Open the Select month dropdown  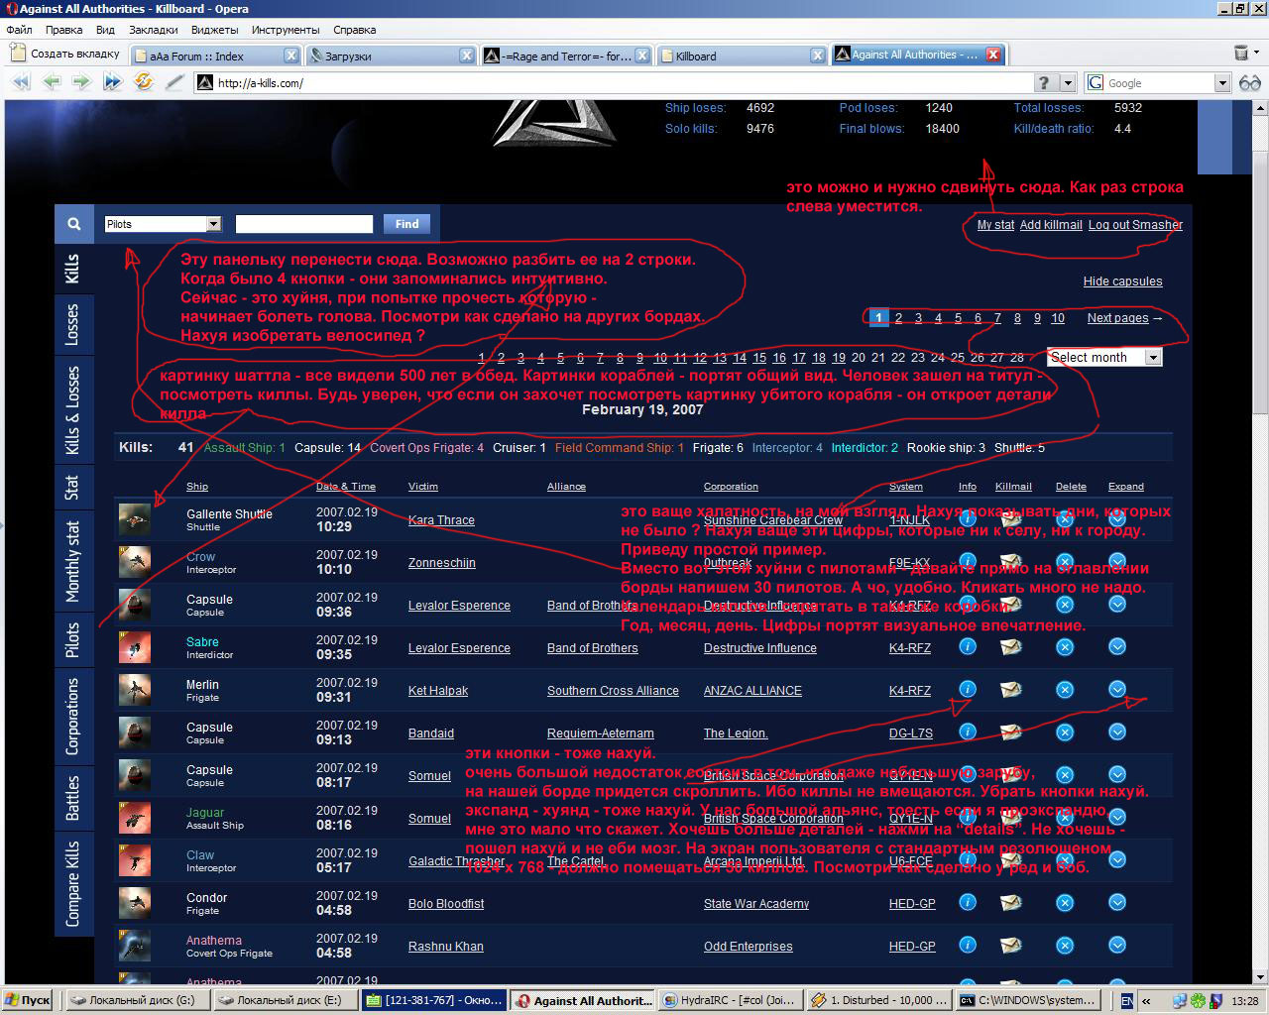pyautogui.click(x=1104, y=357)
